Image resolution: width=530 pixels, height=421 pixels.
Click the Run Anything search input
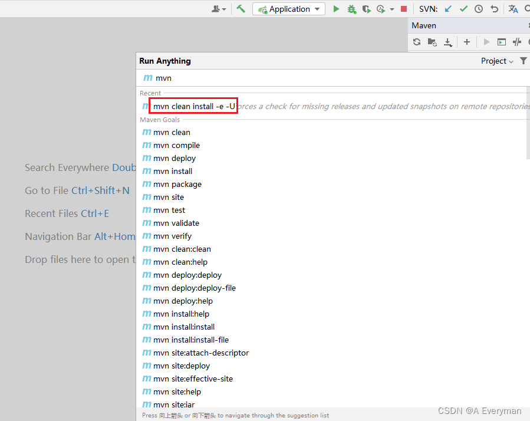pos(265,78)
